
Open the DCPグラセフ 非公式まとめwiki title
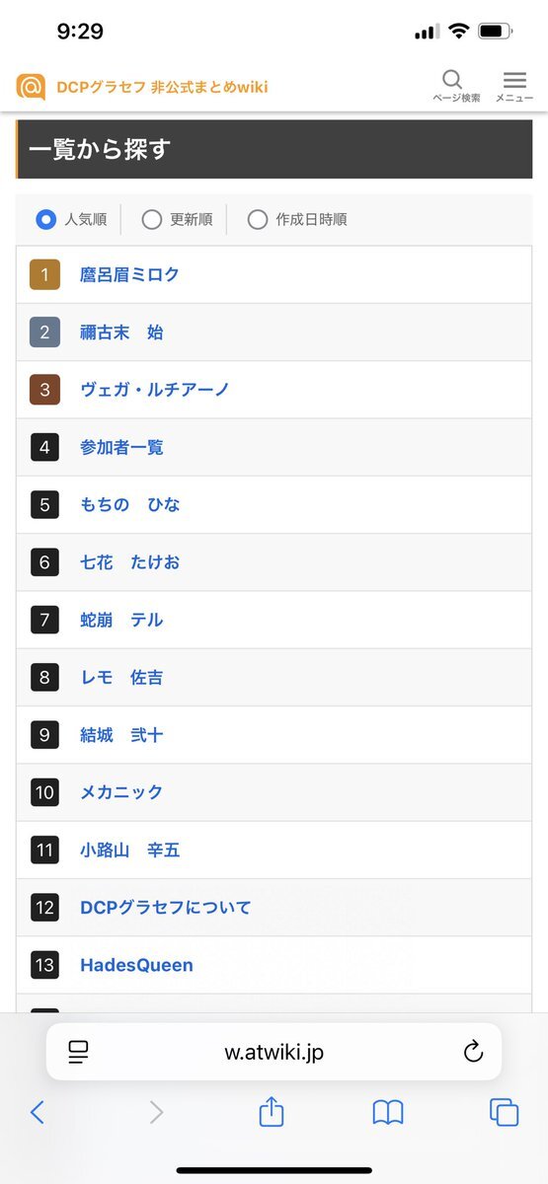tap(162, 87)
